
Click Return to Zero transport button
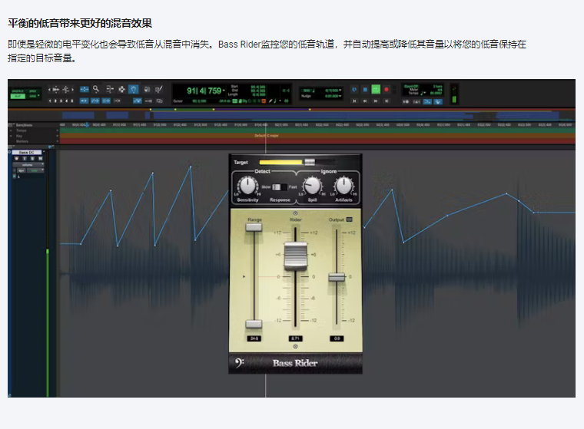354,101
